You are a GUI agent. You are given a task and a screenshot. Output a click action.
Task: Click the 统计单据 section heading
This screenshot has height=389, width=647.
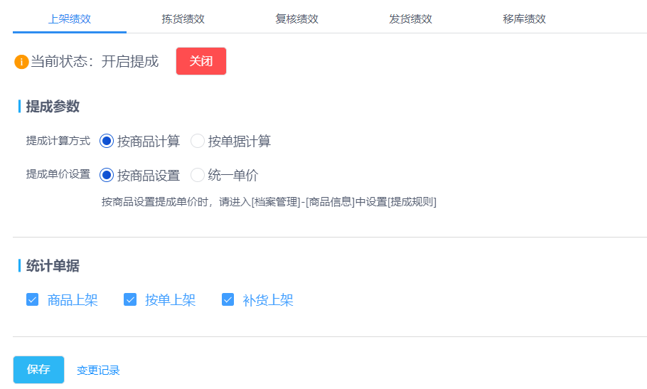(53, 266)
